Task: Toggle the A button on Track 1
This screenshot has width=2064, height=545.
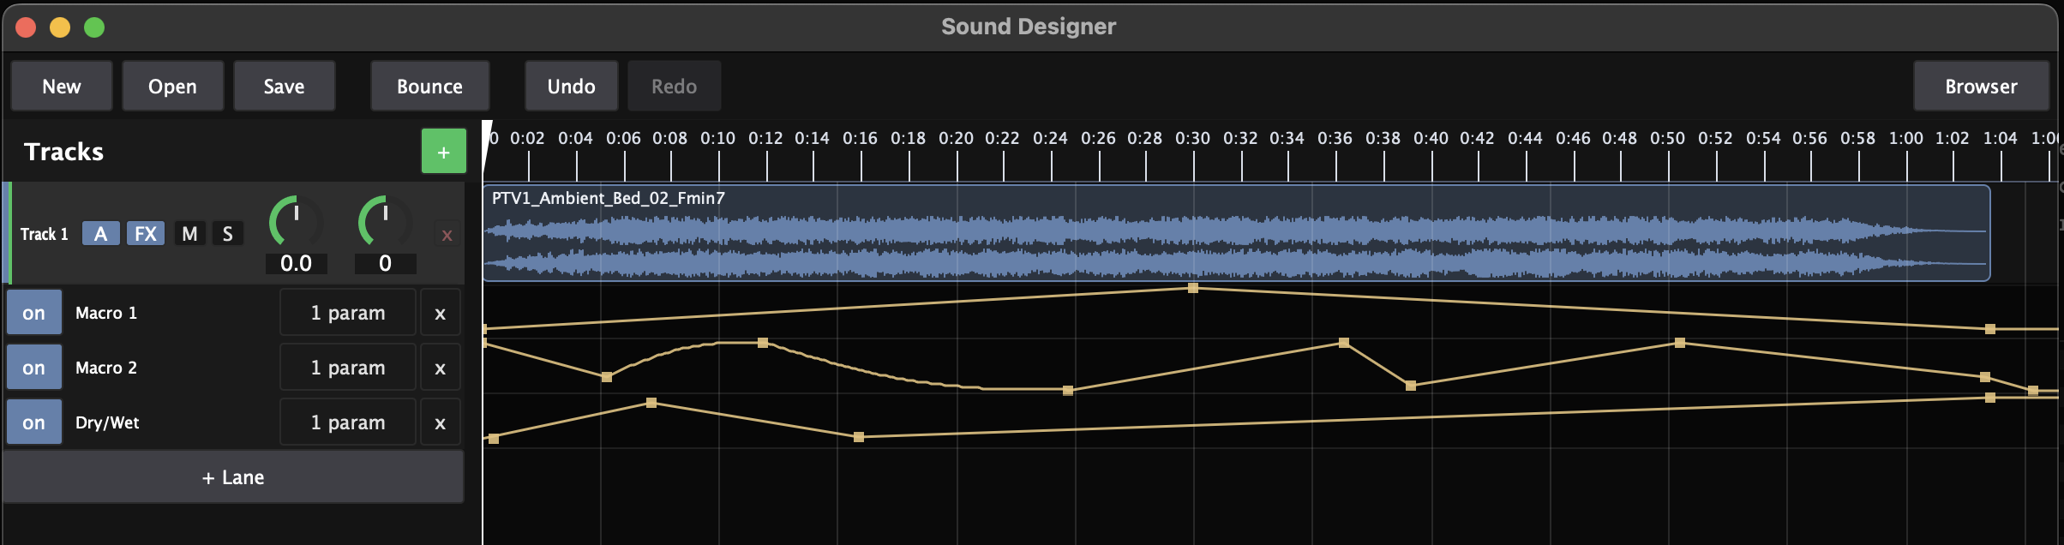Action: click(101, 233)
